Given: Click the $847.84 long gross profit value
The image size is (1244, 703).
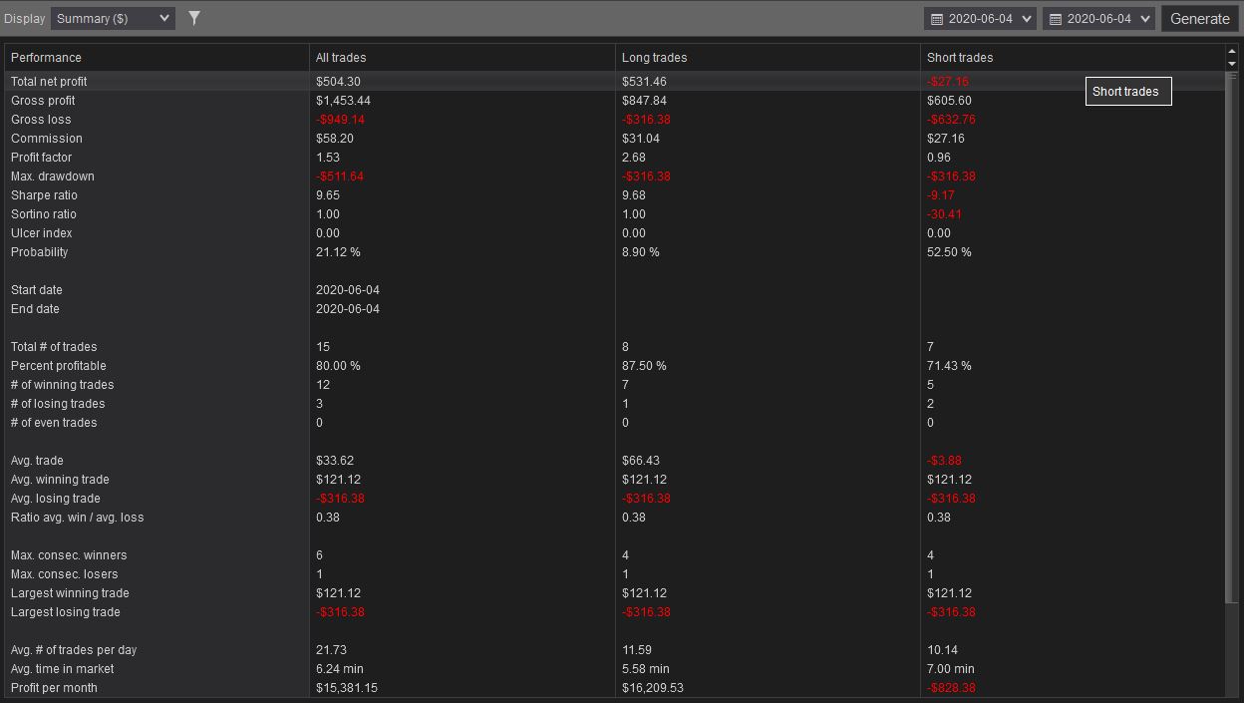Looking at the screenshot, I should pos(645,101).
